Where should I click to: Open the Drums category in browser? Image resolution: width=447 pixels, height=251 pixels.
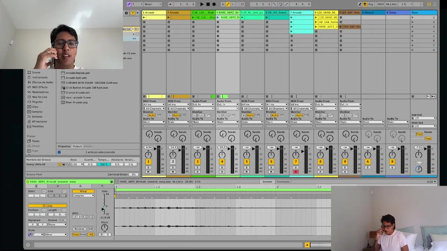click(x=36, y=73)
